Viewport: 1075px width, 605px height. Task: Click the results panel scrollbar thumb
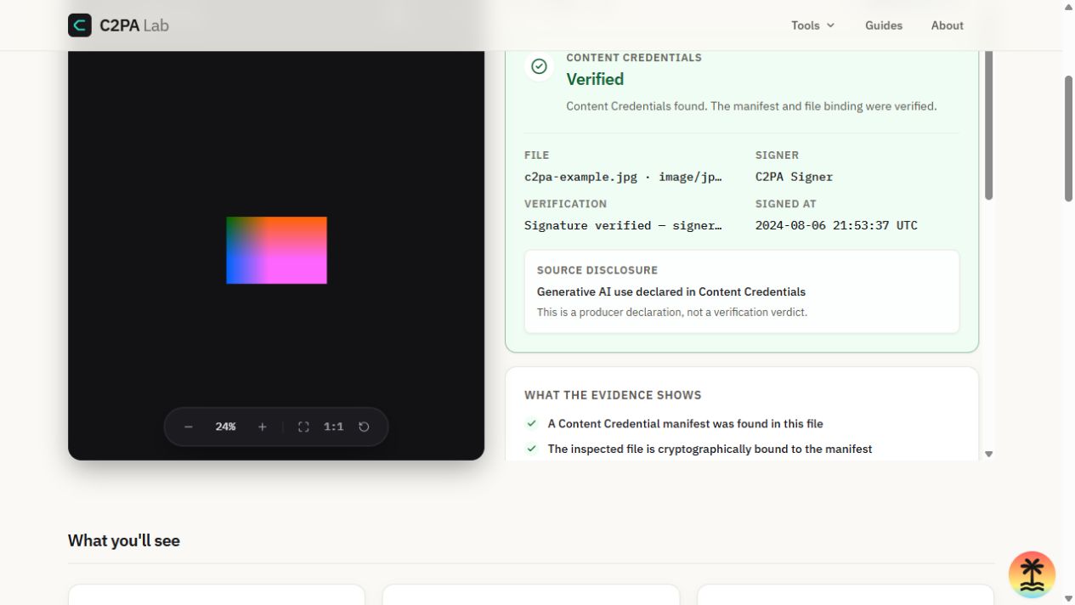point(988,126)
